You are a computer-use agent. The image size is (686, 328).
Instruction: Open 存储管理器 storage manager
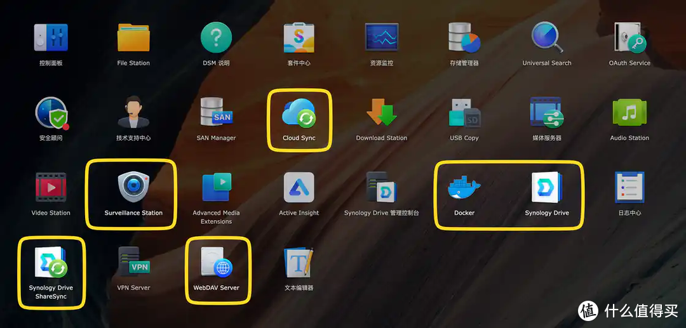point(464,38)
